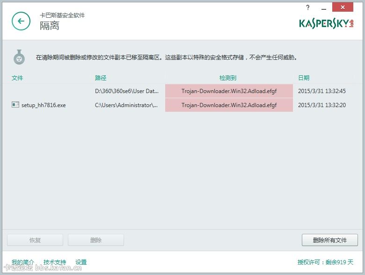Click 删除所有文件 to delete all files
365x275 pixels.
pyautogui.click(x=330, y=240)
